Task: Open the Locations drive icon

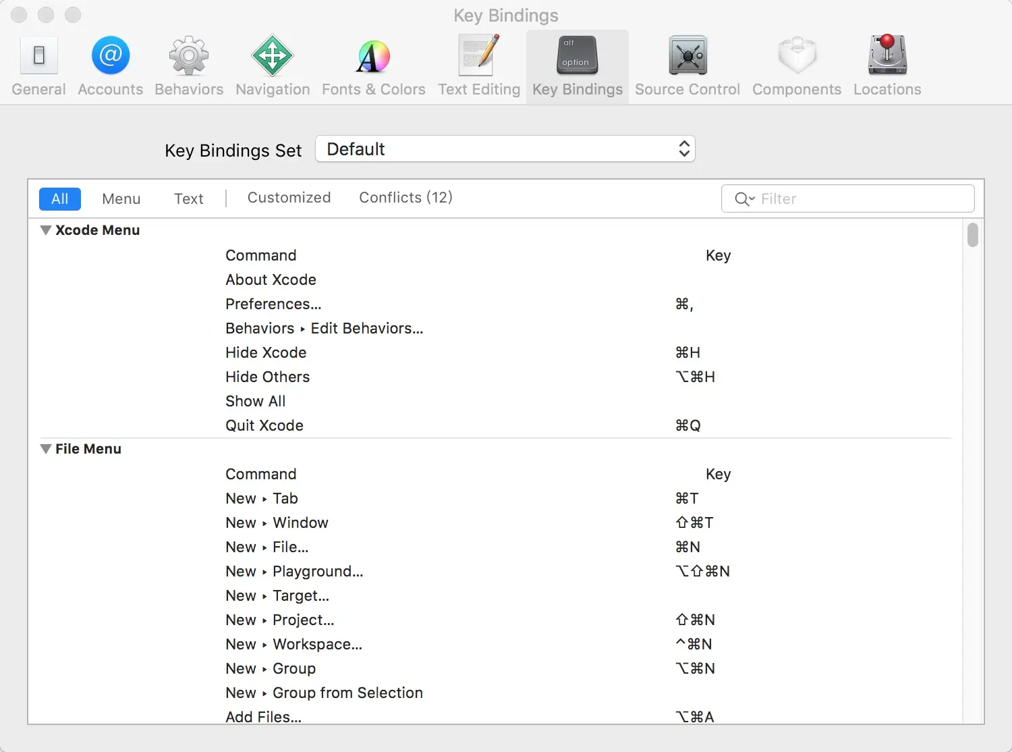Action: [887, 55]
